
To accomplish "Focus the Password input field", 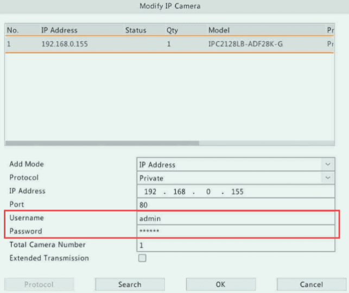I will coord(235,232).
